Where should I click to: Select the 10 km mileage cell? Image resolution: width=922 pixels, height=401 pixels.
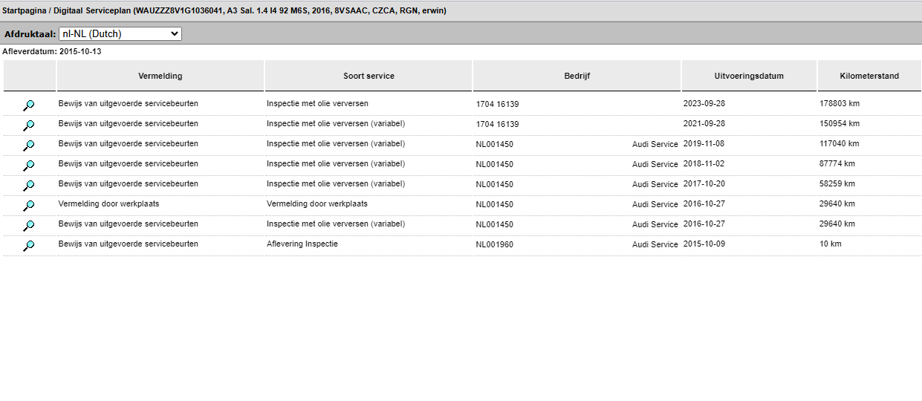tap(831, 244)
